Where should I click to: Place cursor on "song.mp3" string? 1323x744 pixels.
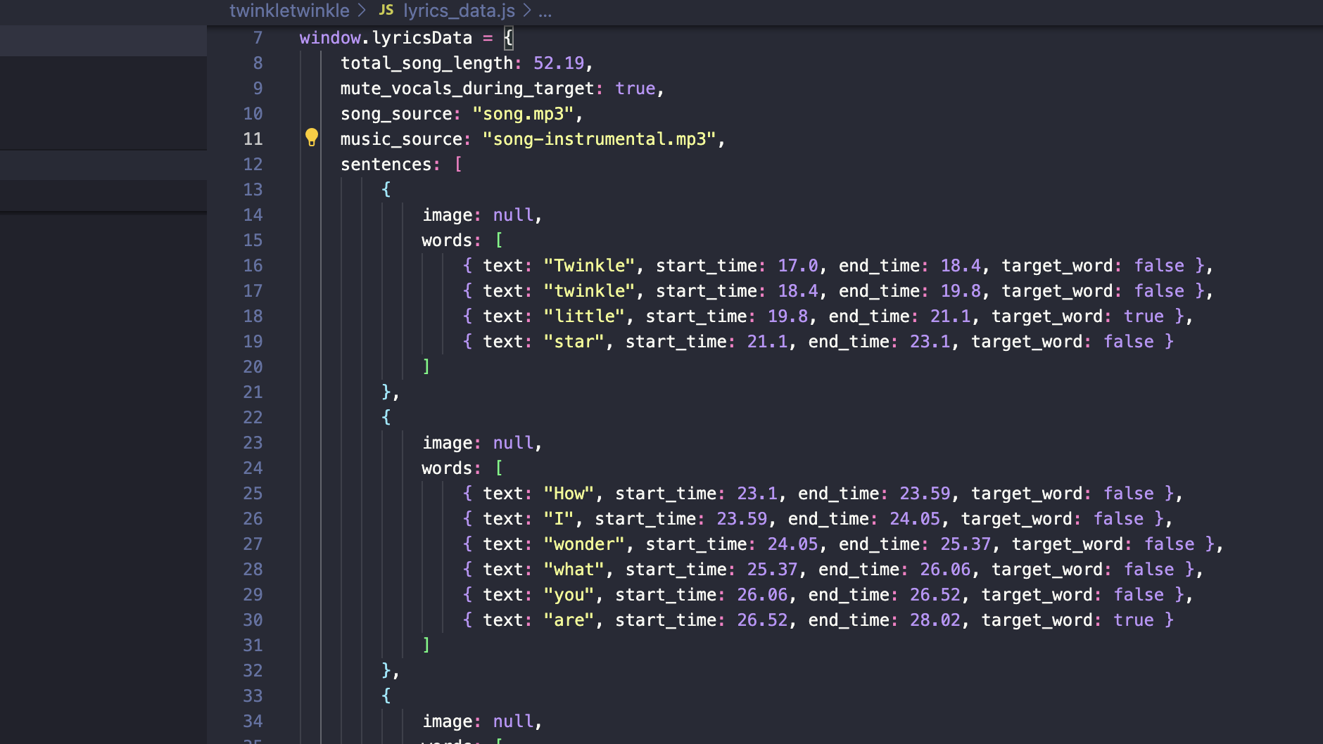(x=524, y=114)
